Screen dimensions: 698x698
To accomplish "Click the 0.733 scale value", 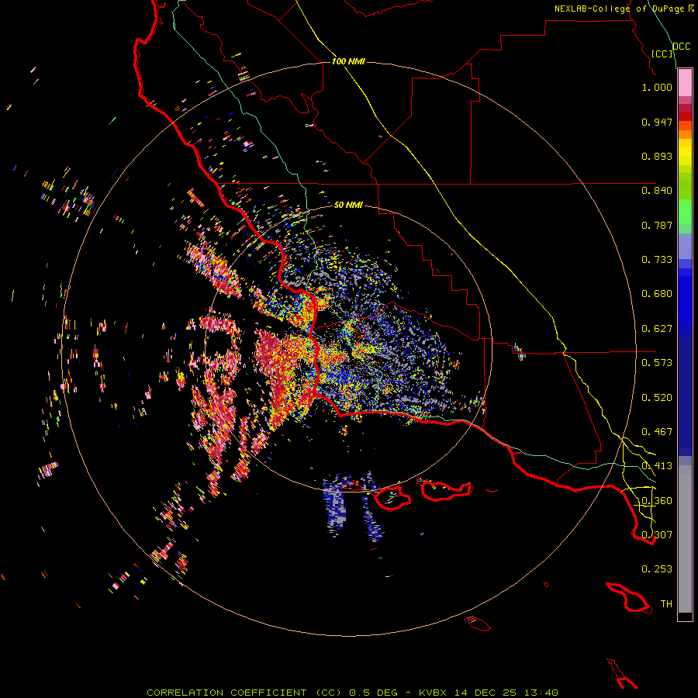I will click(657, 260).
